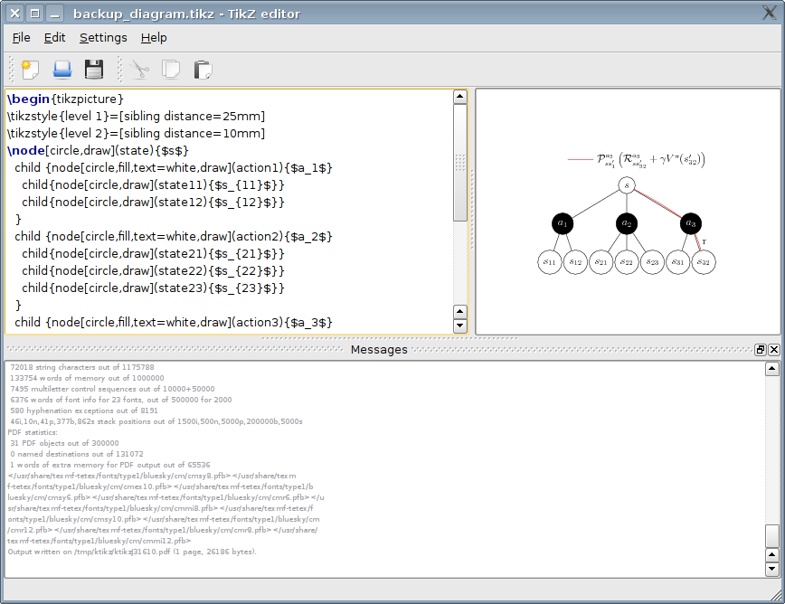Float the Messages panel with the detach icon
785x604 pixels.
pyautogui.click(x=761, y=350)
